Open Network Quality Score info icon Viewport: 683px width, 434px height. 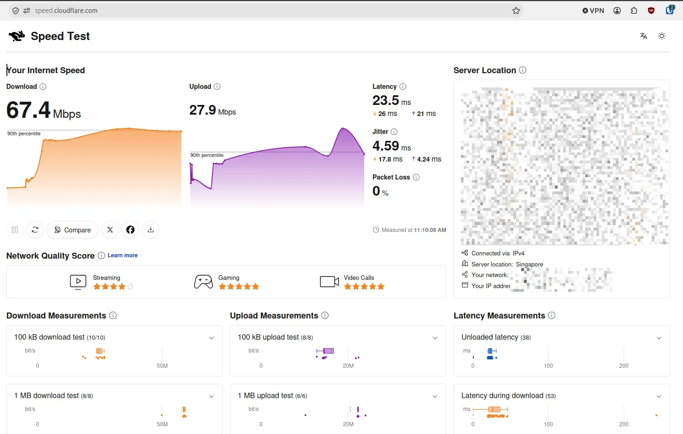[101, 255]
